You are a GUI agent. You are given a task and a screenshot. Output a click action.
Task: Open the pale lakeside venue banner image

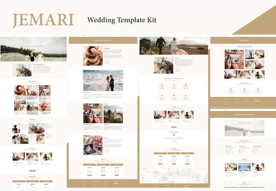pyautogui.click(x=244, y=128)
